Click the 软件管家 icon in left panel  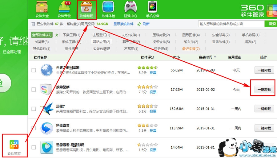14,145
